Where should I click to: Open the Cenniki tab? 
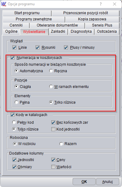tap(16, 25)
